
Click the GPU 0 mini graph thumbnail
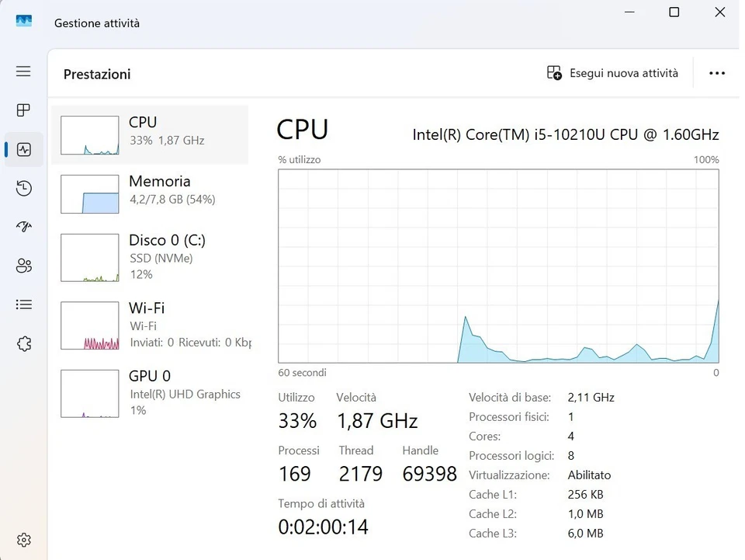click(x=90, y=394)
